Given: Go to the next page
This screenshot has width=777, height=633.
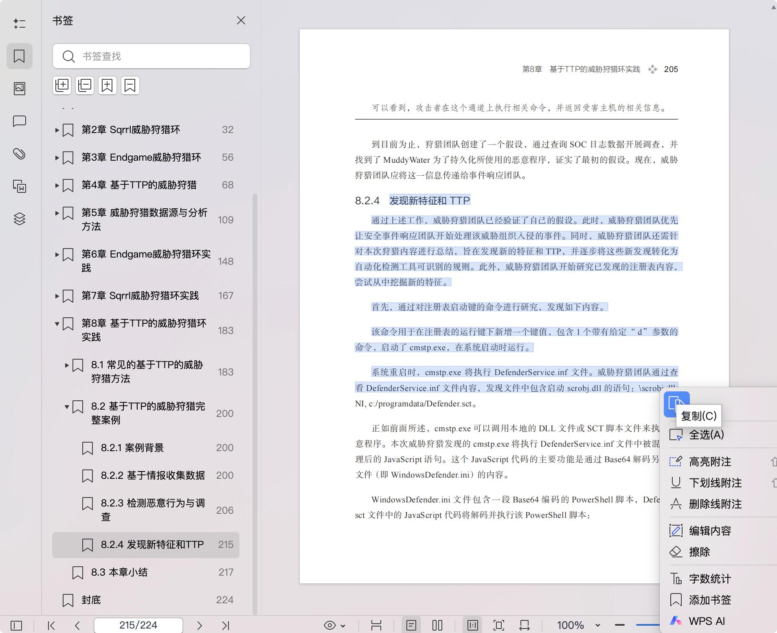Looking at the screenshot, I should click(x=200, y=625).
